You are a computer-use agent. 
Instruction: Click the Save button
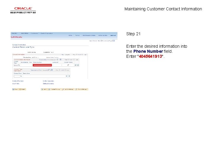[15, 89]
